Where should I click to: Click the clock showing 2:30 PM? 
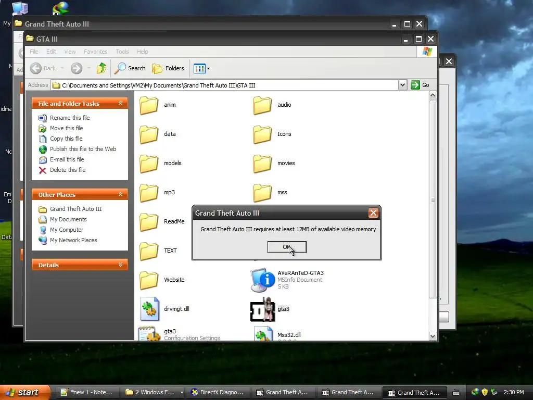[514, 393]
